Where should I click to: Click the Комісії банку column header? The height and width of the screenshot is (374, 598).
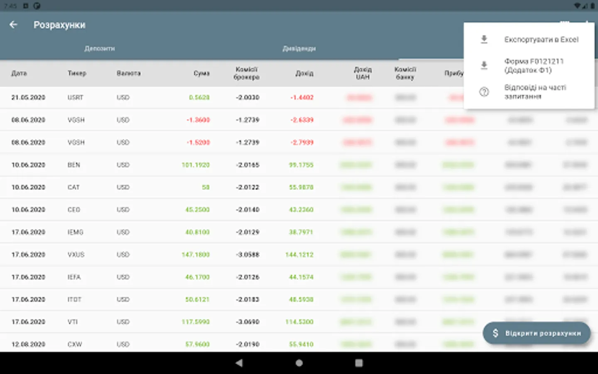pyautogui.click(x=405, y=73)
